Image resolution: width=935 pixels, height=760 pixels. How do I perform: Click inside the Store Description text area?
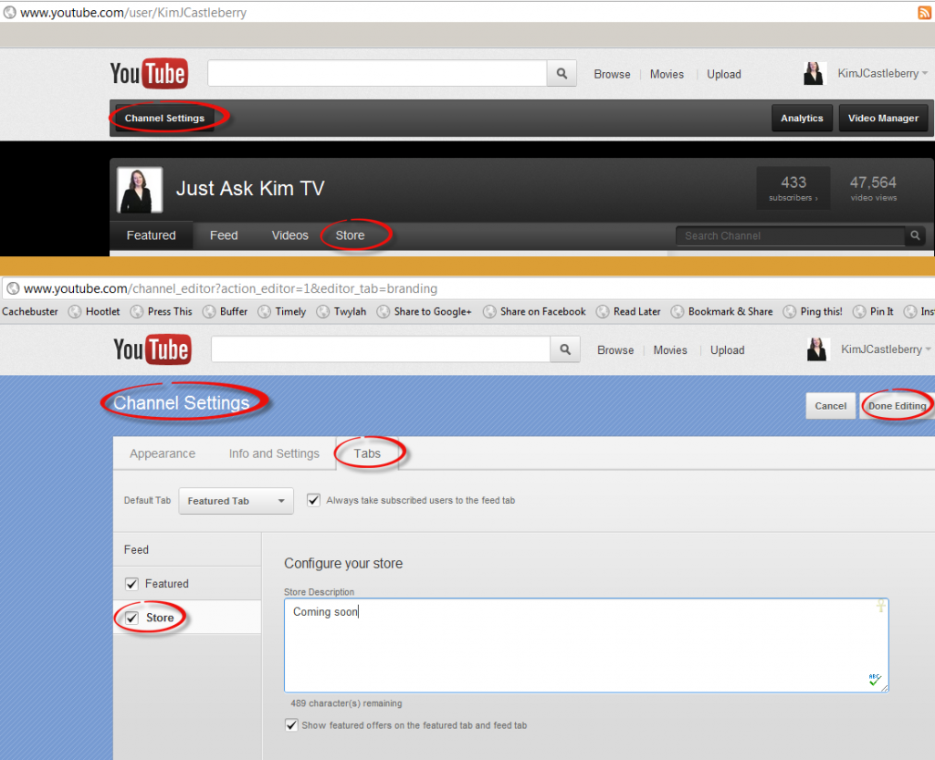tap(586, 645)
